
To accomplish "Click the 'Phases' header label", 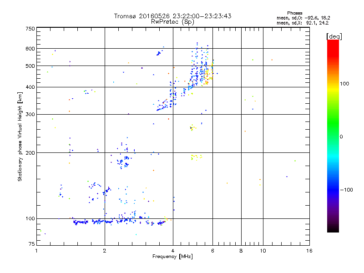I will 294,13.
